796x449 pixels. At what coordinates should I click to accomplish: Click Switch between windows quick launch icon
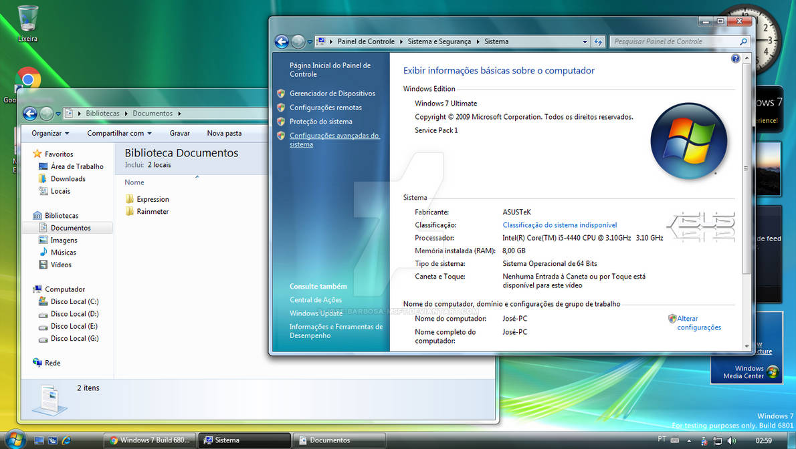coord(52,440)
